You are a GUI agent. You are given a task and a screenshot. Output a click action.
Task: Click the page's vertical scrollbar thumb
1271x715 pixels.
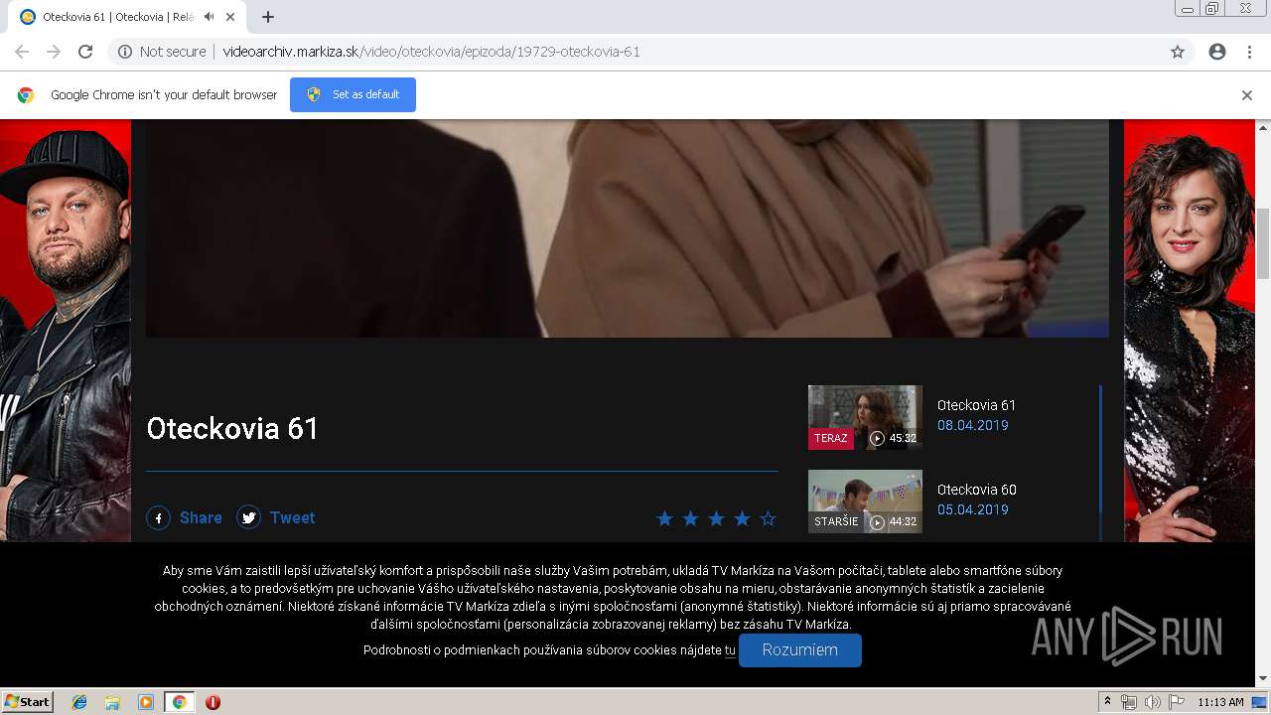pyautogui.click(x=1263, y=244)
